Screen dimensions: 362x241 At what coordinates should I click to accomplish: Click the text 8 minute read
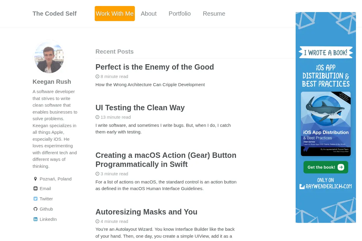tap(114, 77)
